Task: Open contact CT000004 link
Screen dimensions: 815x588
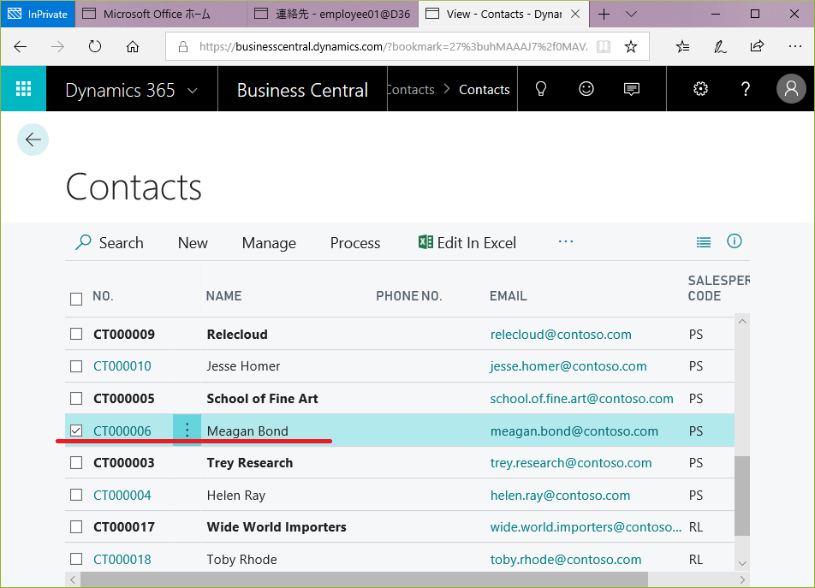Action: pos(122,495)
